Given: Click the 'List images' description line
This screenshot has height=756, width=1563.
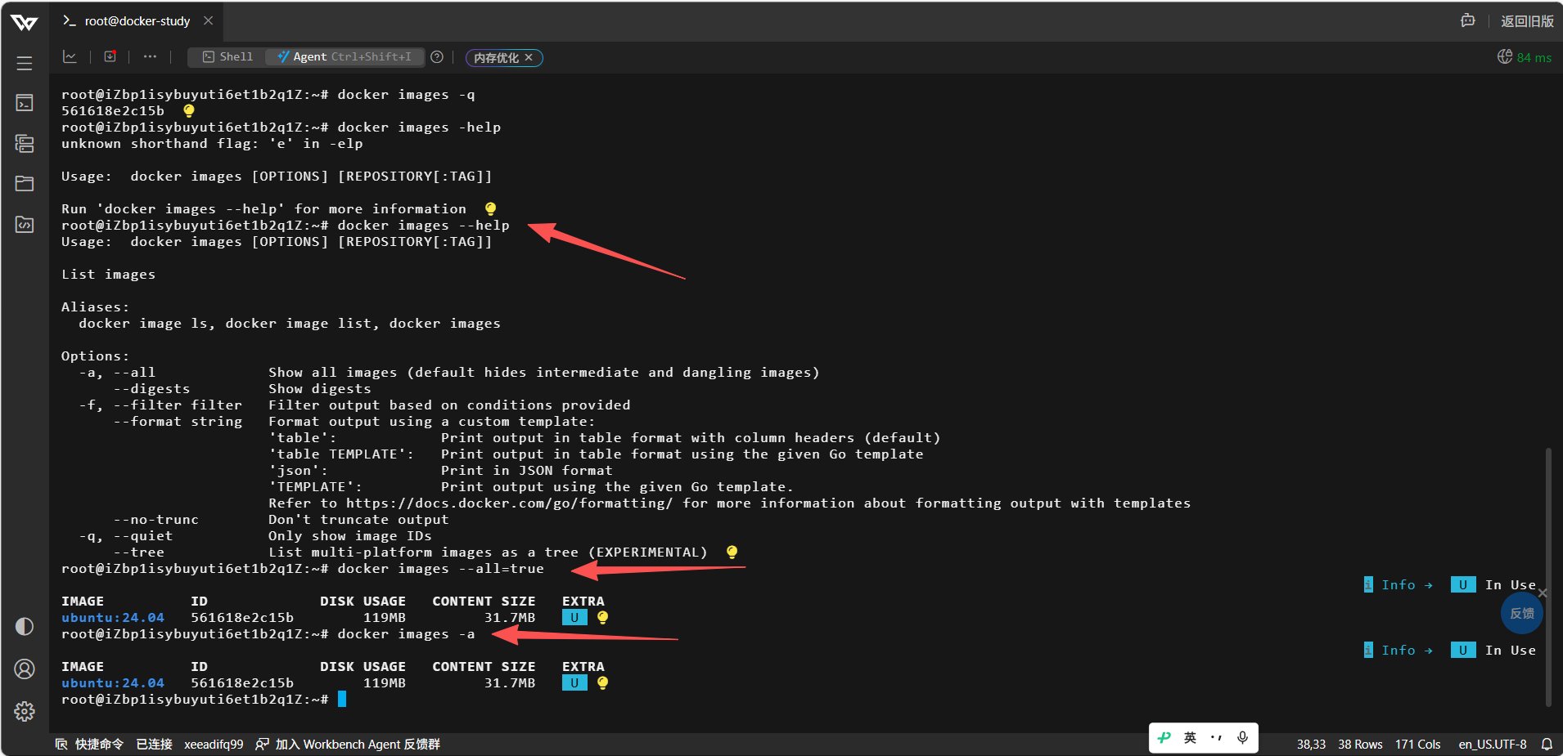Looking at the screenshot, I should point(108,274).
